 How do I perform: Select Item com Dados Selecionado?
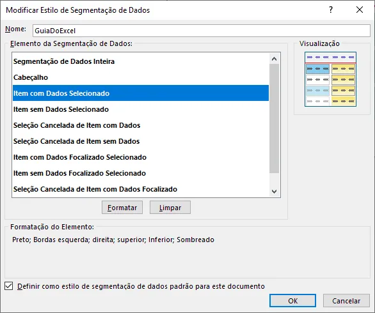tap(141, 93)
